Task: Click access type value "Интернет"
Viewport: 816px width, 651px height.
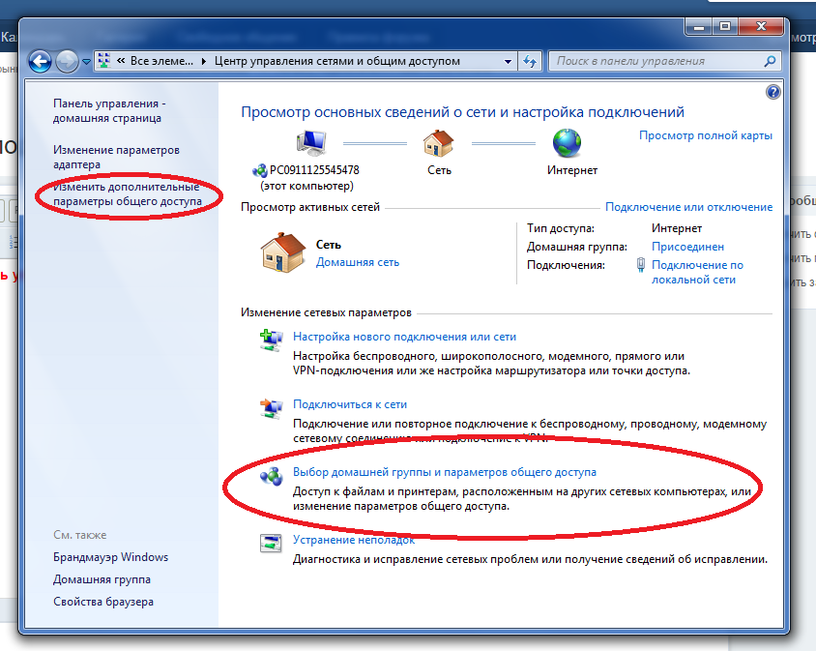Action: click(676, 228)
